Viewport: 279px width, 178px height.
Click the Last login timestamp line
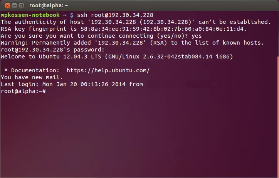(72, 84)
